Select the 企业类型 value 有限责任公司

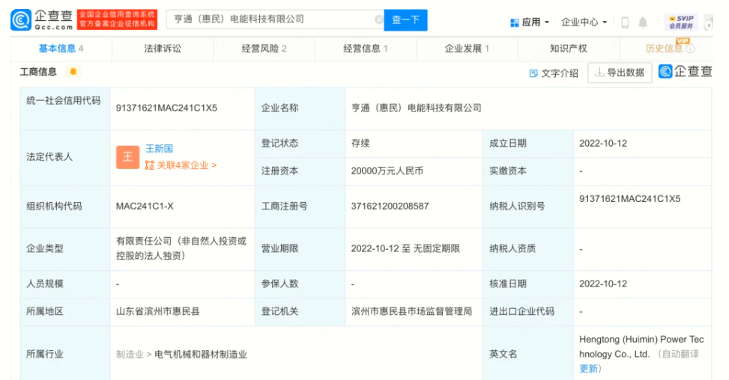[x=181, y=248]
